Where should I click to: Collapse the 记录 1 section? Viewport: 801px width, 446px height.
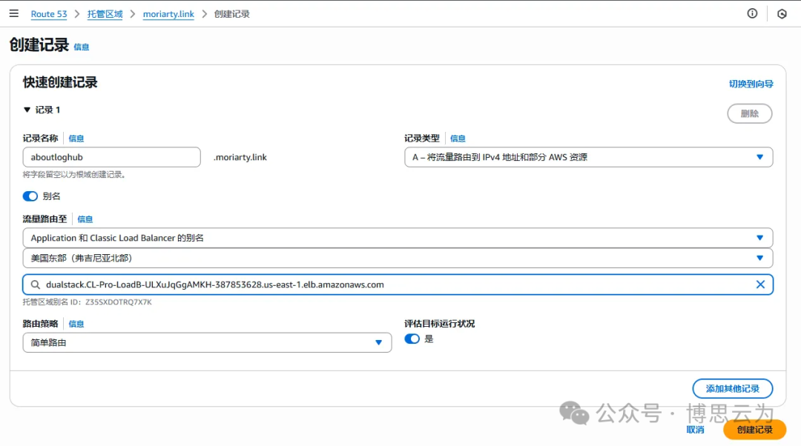pyautogui.click(x=27, y=110)
